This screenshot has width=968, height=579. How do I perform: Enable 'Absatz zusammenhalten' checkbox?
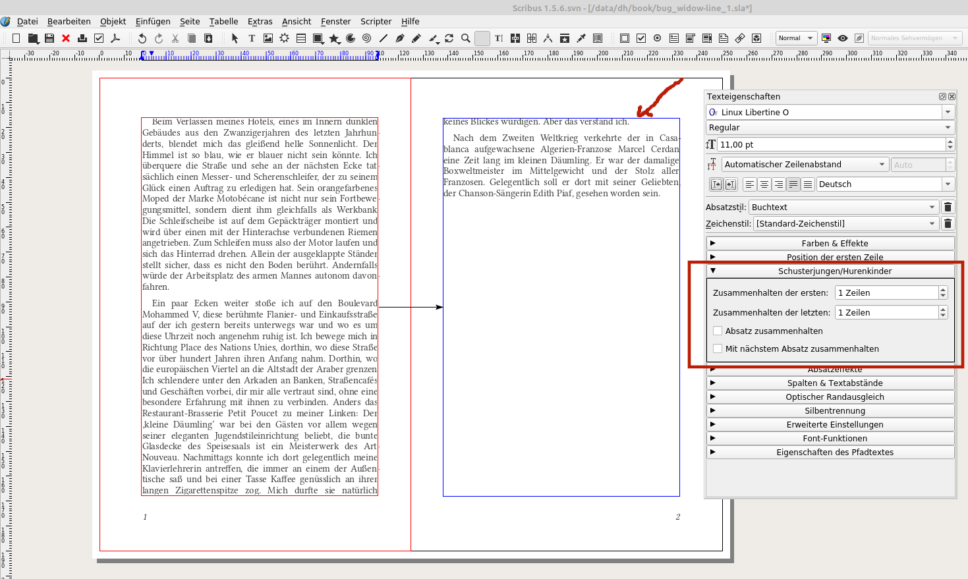tap(718, 331)
